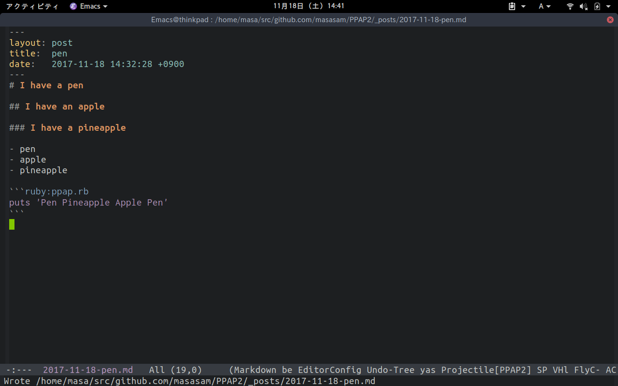Viewport: 618px width, 386px height.
Task: Click the list item '- pineapple'
Action: tap(38, 170)
